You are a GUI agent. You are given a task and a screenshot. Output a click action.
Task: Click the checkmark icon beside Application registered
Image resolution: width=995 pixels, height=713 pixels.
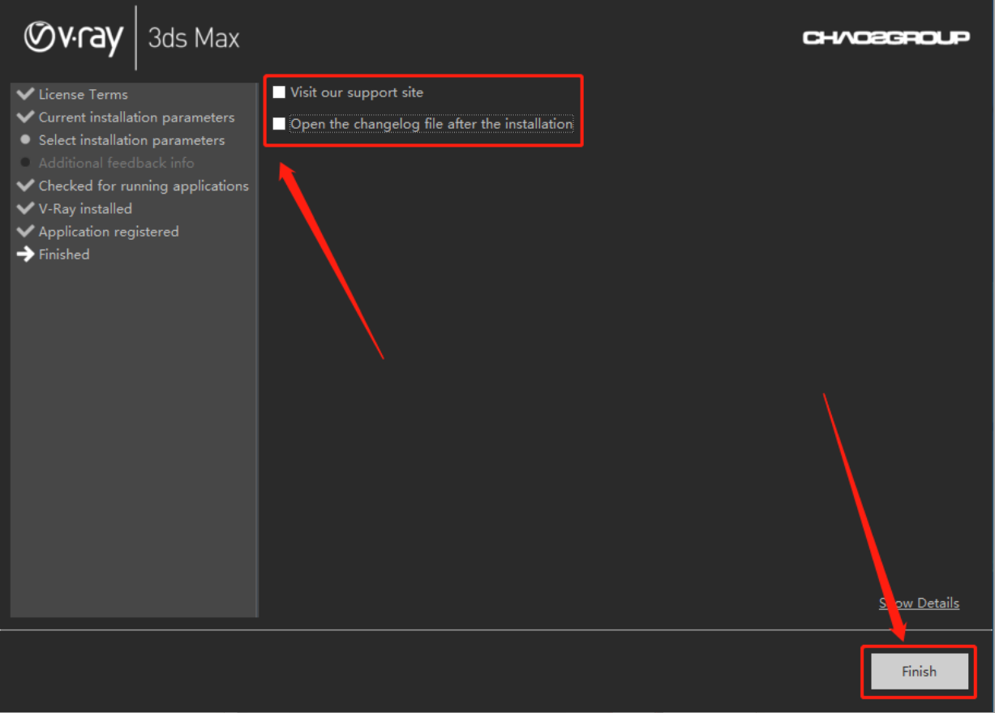(x=25, y=231)
